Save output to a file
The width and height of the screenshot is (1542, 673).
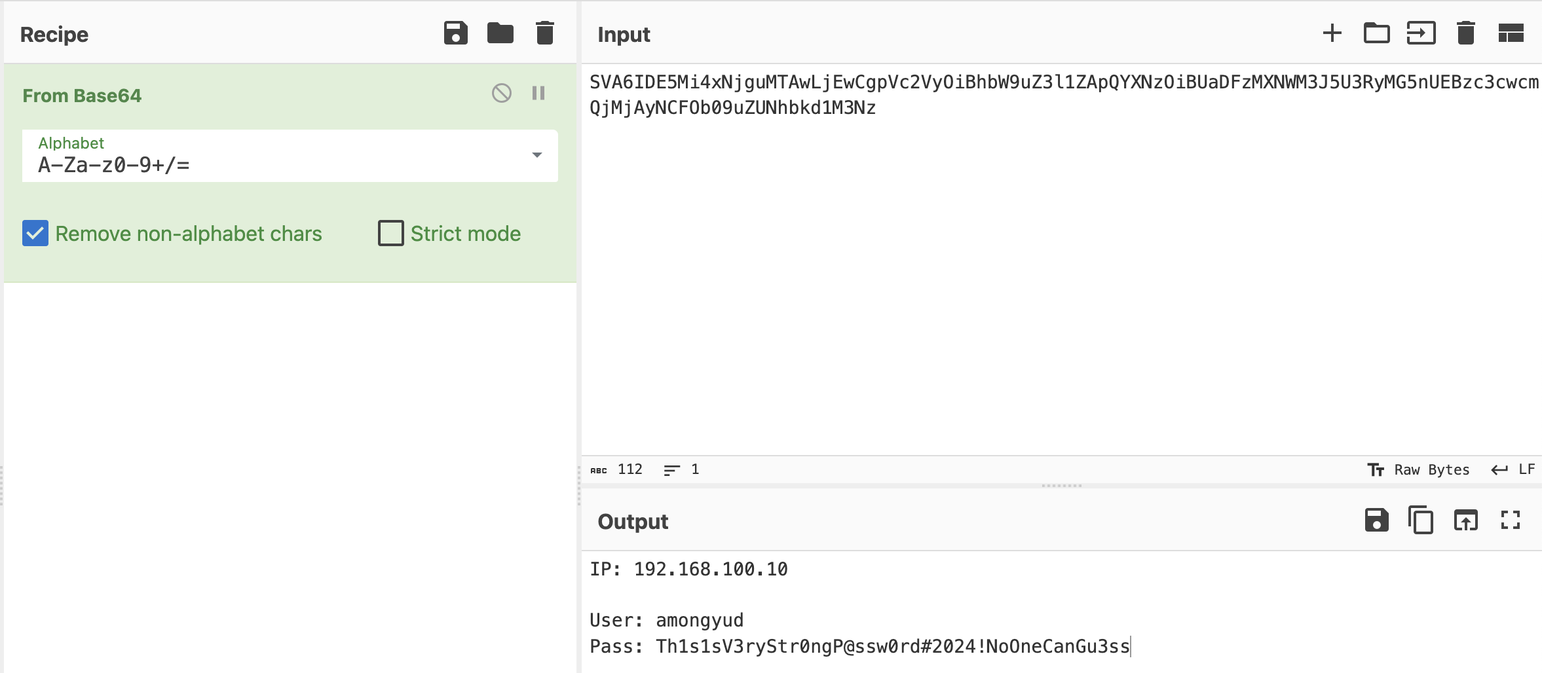coord(1376,521)
